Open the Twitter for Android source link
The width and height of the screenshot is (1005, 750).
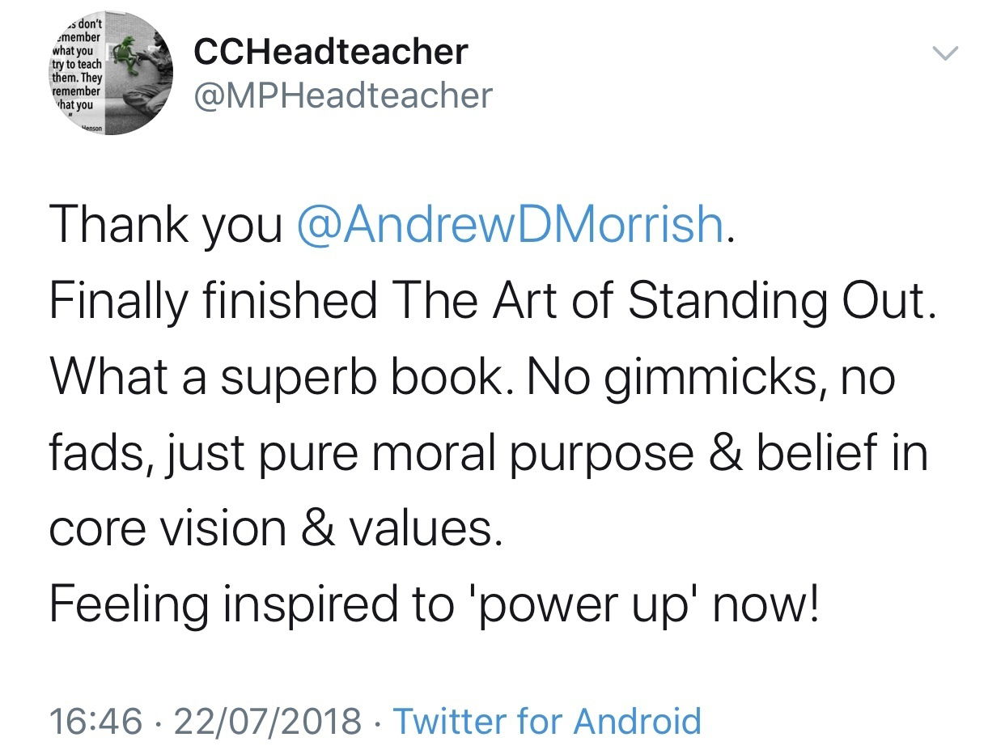546,719
